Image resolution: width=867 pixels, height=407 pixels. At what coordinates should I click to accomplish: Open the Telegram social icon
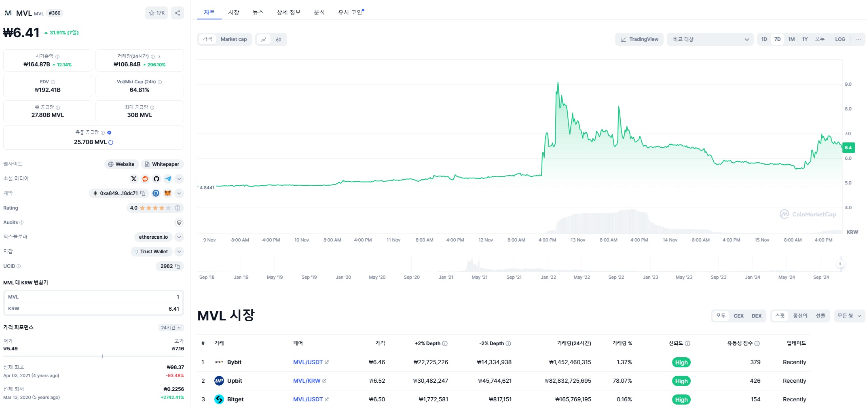coord(168,179)
